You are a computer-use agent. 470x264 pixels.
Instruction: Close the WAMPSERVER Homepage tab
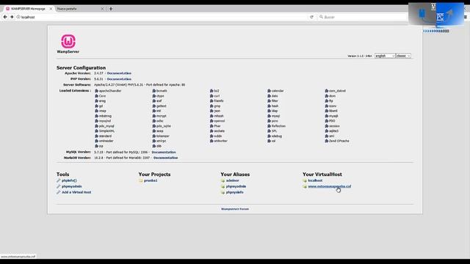pyautogui.click(x=51, y=9)
